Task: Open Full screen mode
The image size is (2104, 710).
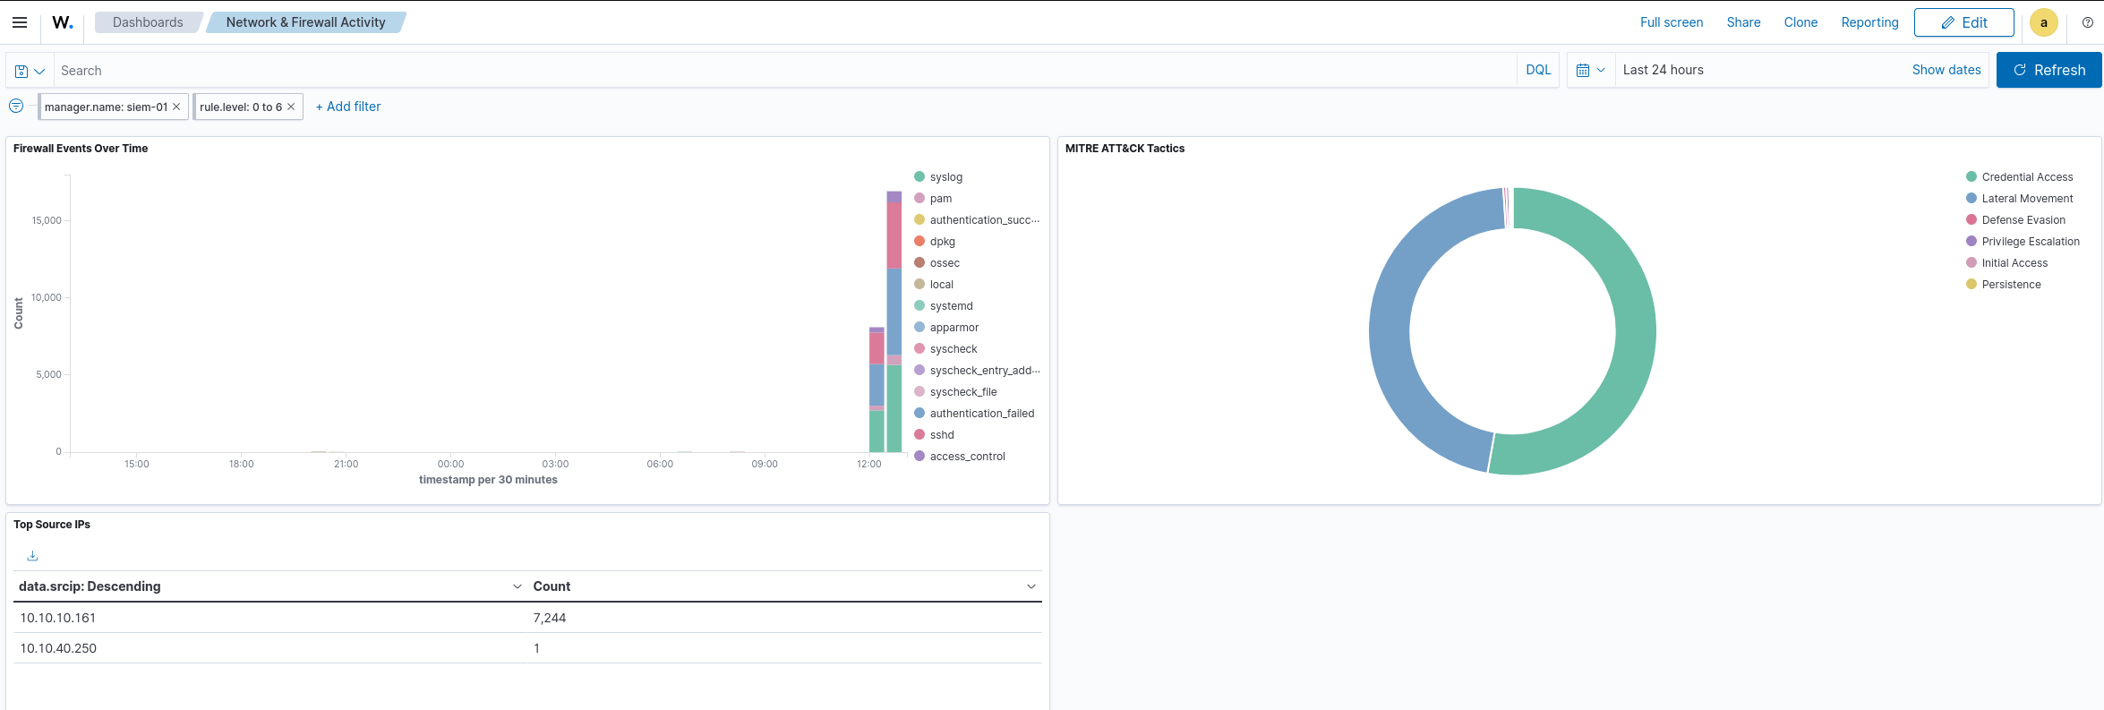Action: pyautogui.click(x=1672, y=22)
